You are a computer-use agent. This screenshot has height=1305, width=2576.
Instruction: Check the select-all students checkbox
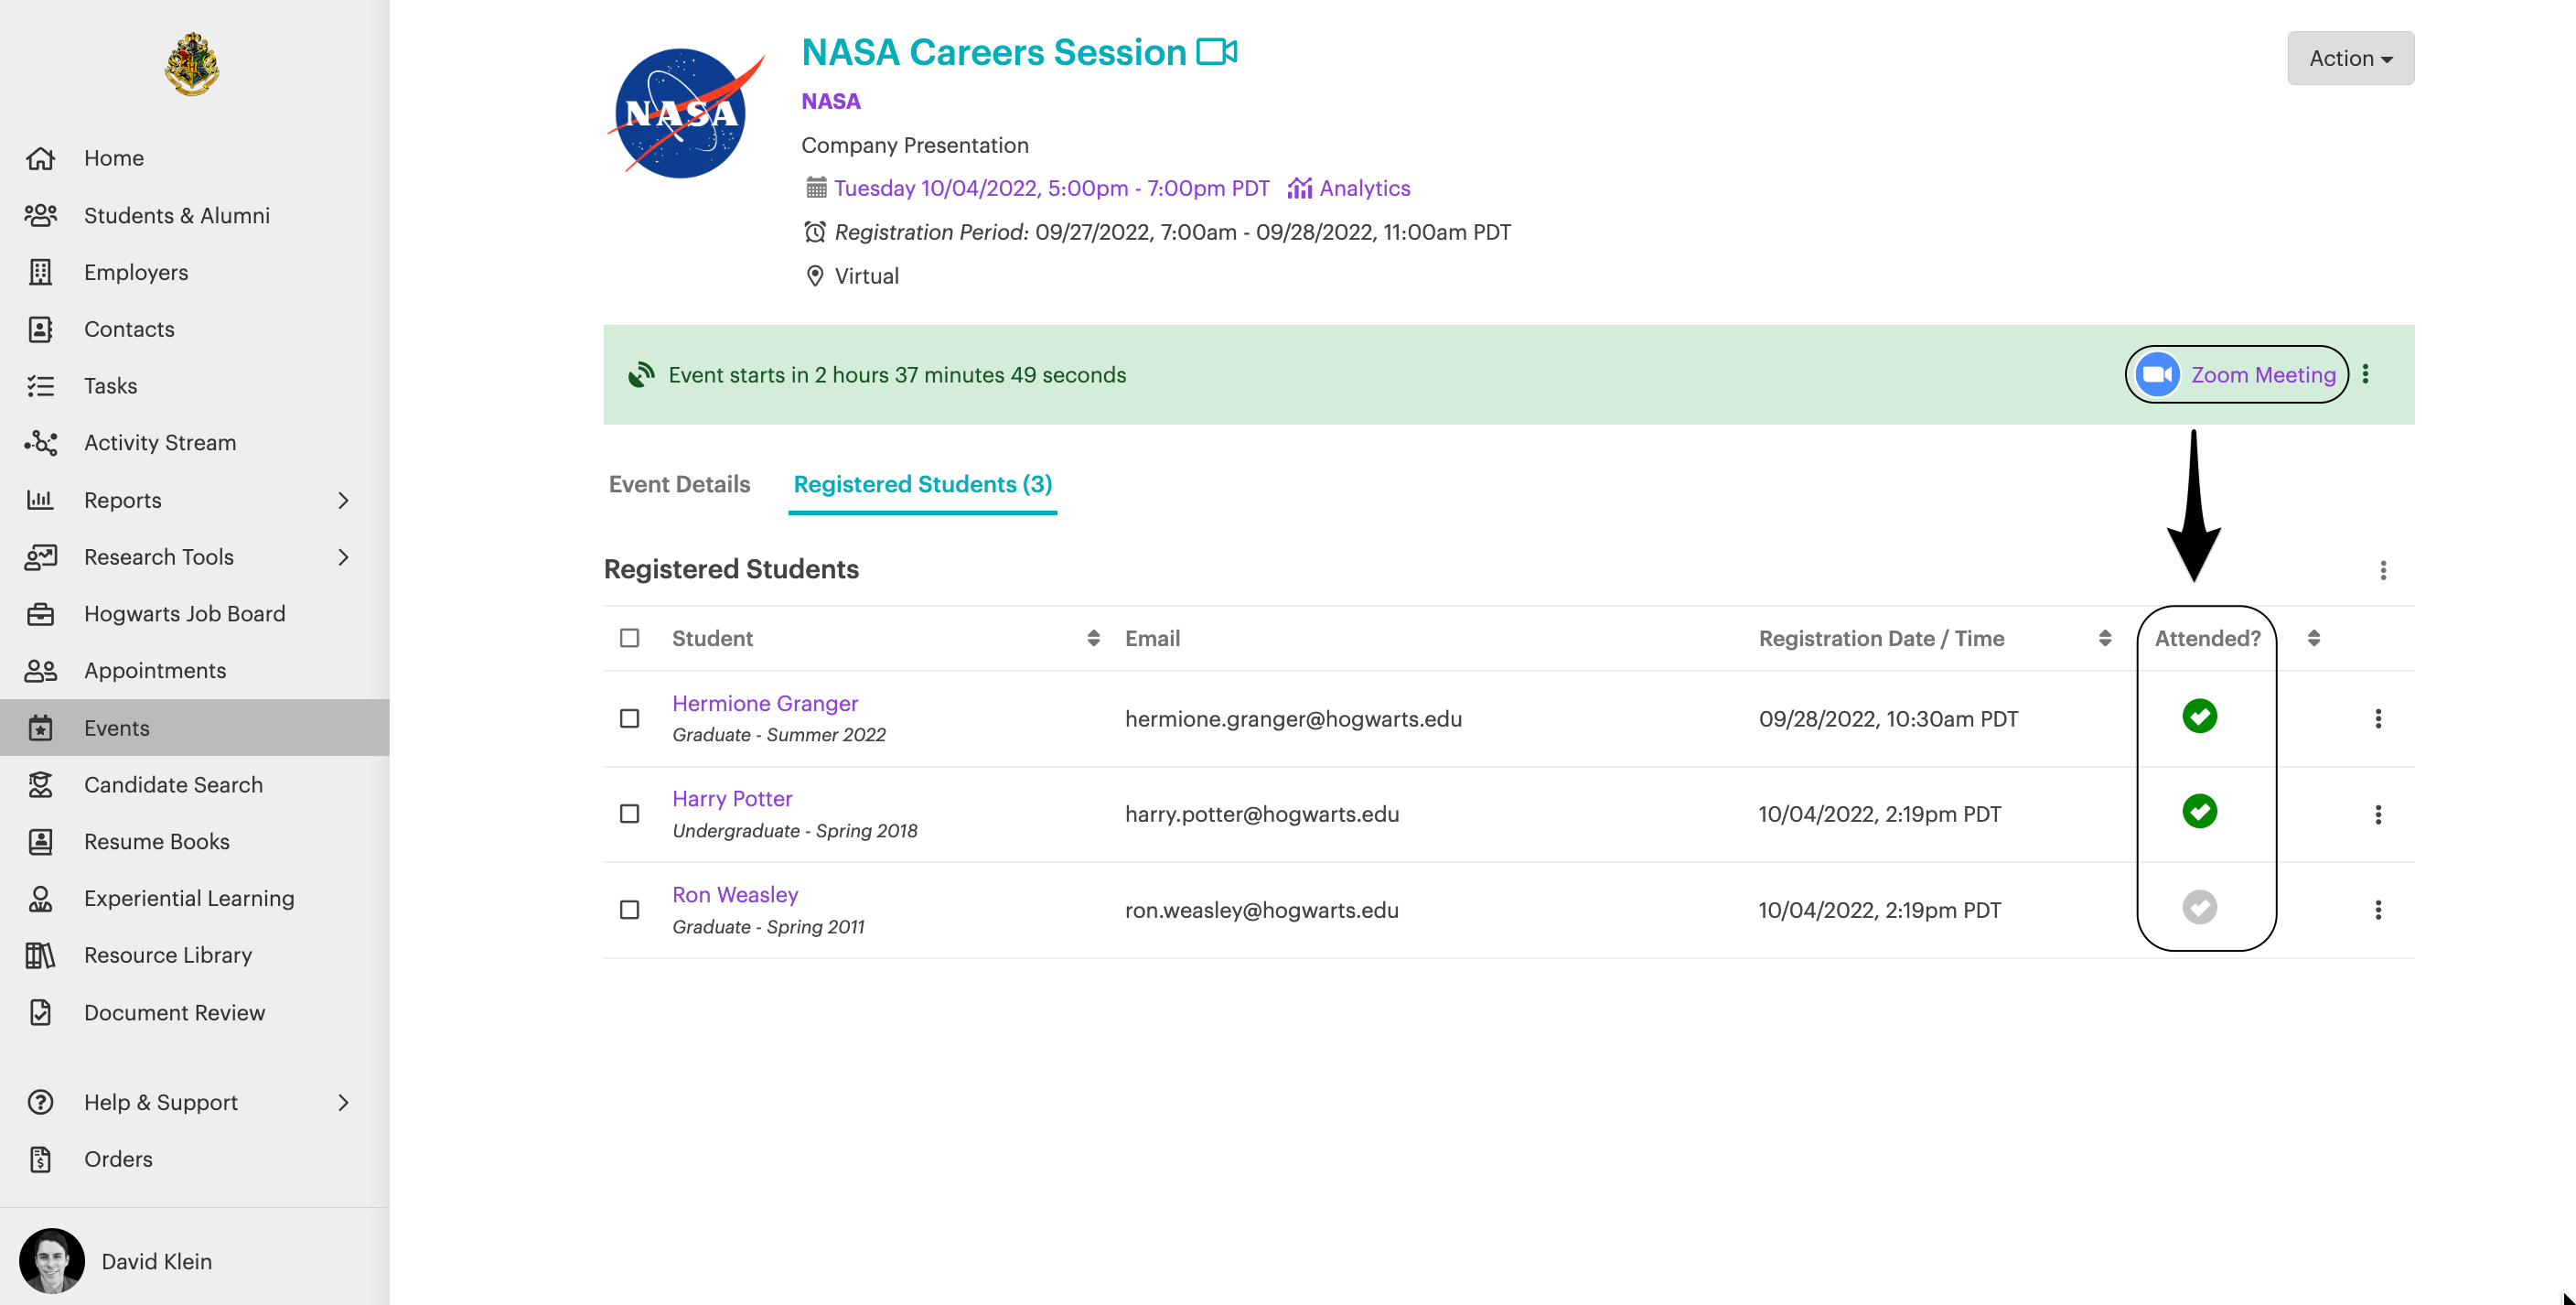(629, 639)
